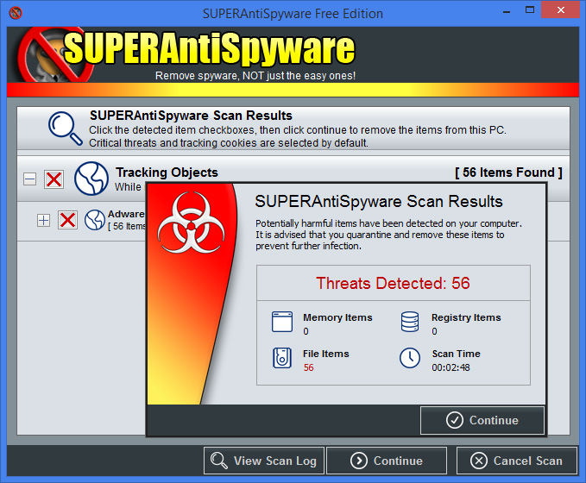Click the 'Scan Time' label
The image size is (586, 483).
pos(456,354)
